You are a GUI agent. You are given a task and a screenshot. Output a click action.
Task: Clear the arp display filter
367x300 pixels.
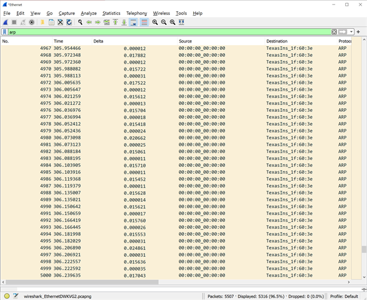(334, 32)
